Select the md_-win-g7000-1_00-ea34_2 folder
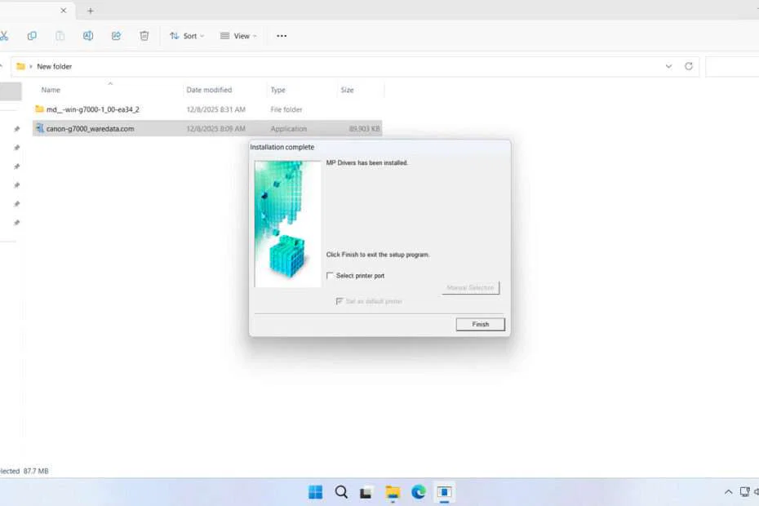759x506 pixels. pyautogui.click(x=92, y=109)
